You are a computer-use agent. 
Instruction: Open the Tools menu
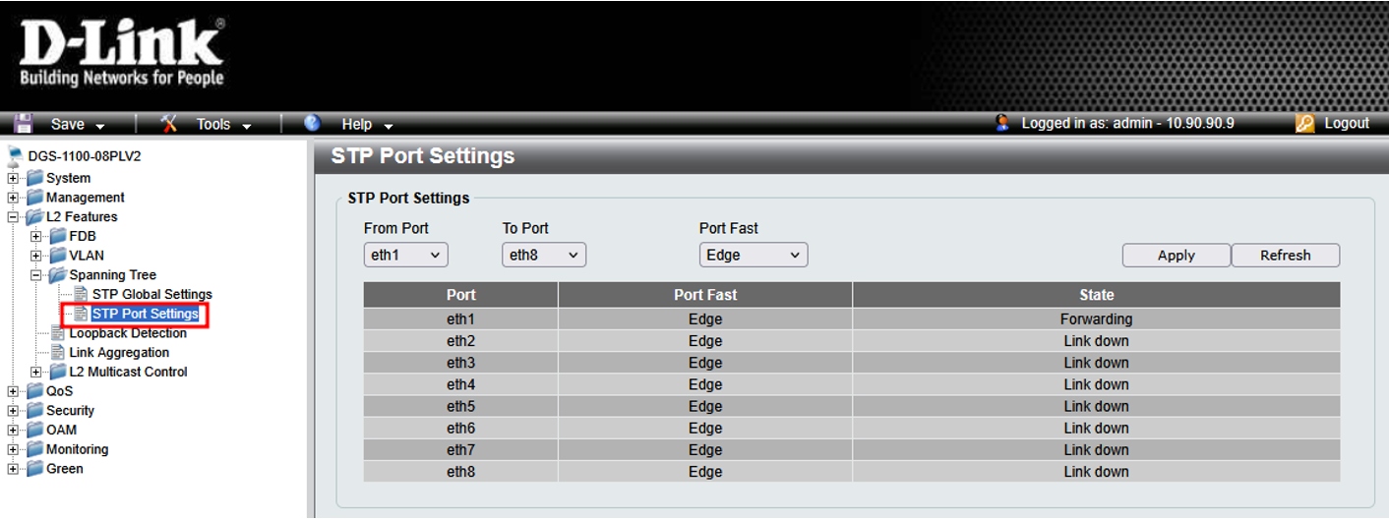tap(222, 124)
